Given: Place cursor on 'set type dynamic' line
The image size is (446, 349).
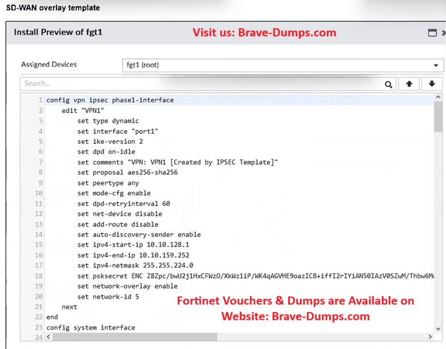Looking at the screenshot, I should pyautogui.click(x=108, y=121).
